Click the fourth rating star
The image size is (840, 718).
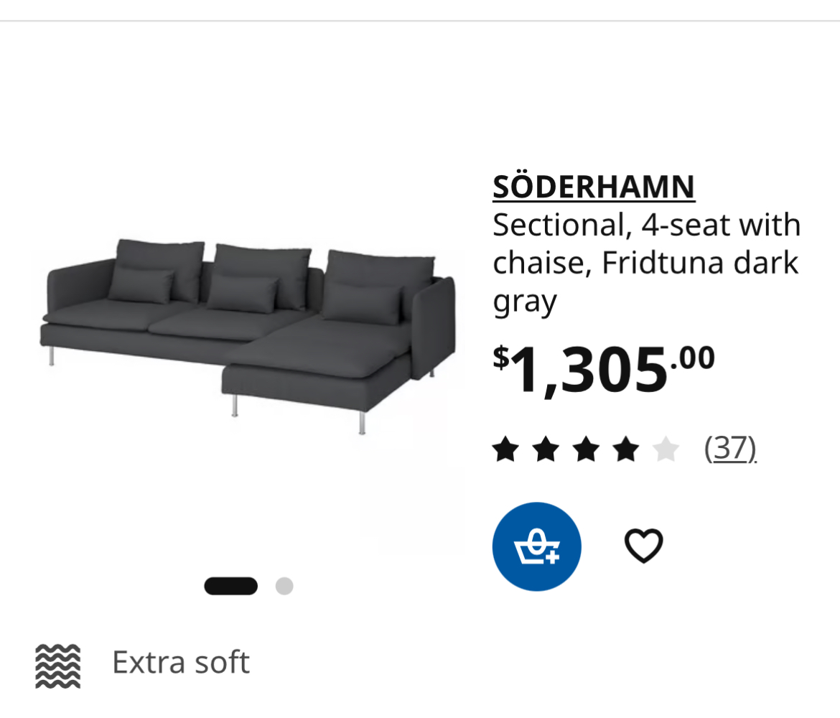626,450
